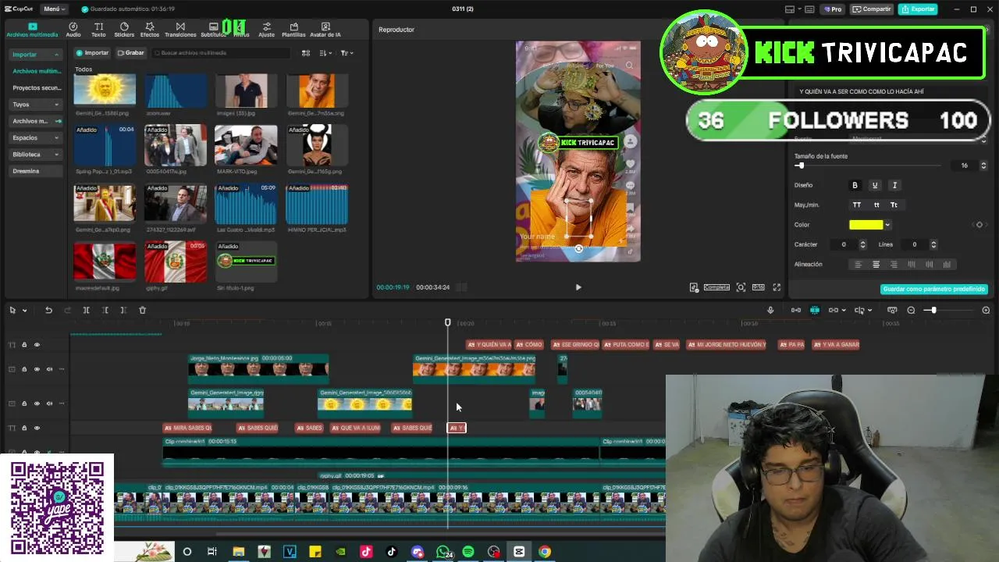
Task: Delete the selected timeline clip
Action: pos(142,310)
